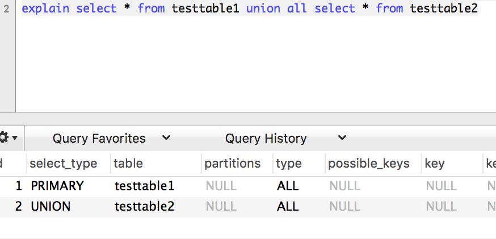Select the NULL partitions cell for testtable1

pyautogui.click(x=221, y=186)
